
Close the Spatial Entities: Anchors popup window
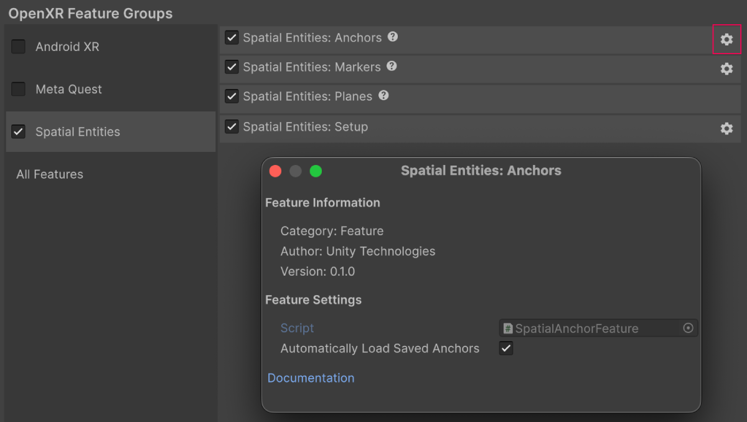275,171
